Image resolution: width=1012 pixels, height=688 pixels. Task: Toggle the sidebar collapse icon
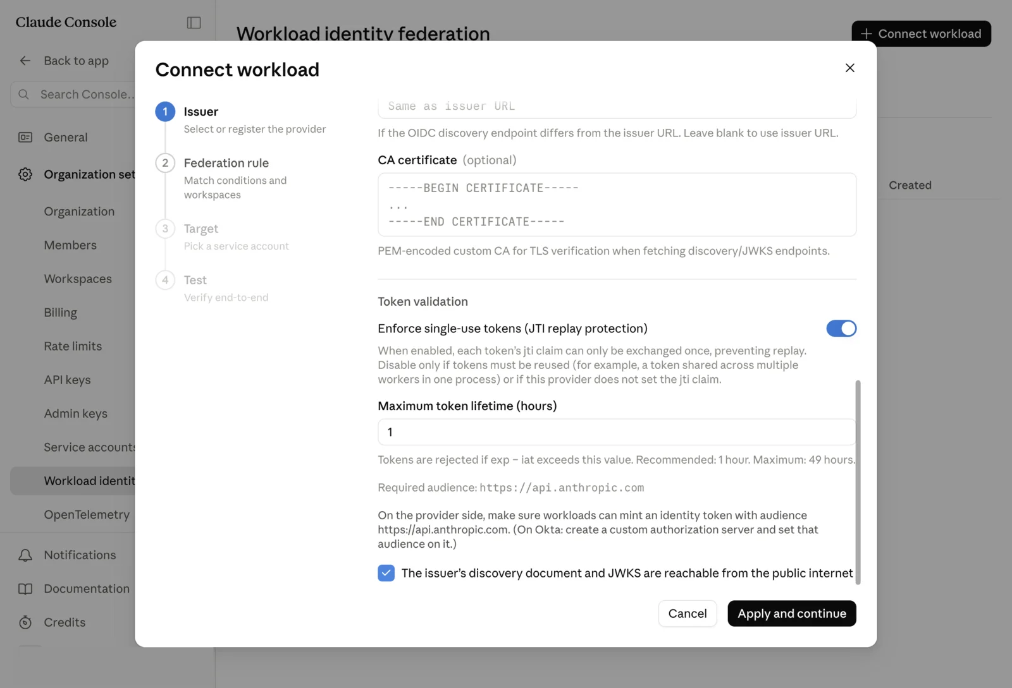point(194,23)
